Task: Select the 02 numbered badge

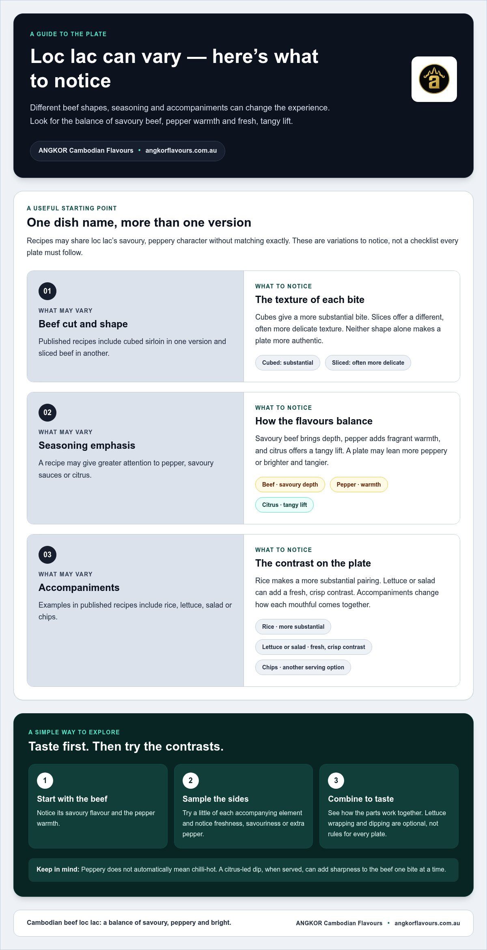Action: pyautogui.click(x=47, y=413)
